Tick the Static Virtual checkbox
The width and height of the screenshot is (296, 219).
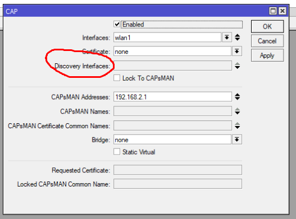(x=117, y=152)
